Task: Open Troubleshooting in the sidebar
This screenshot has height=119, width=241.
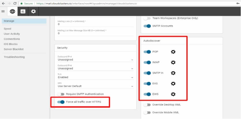Action: click(14, 57)
